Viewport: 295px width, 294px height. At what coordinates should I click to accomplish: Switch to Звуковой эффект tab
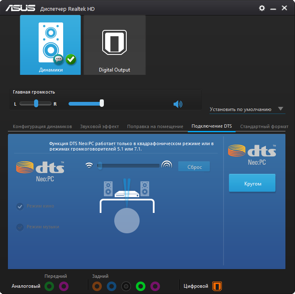(100, 126)
